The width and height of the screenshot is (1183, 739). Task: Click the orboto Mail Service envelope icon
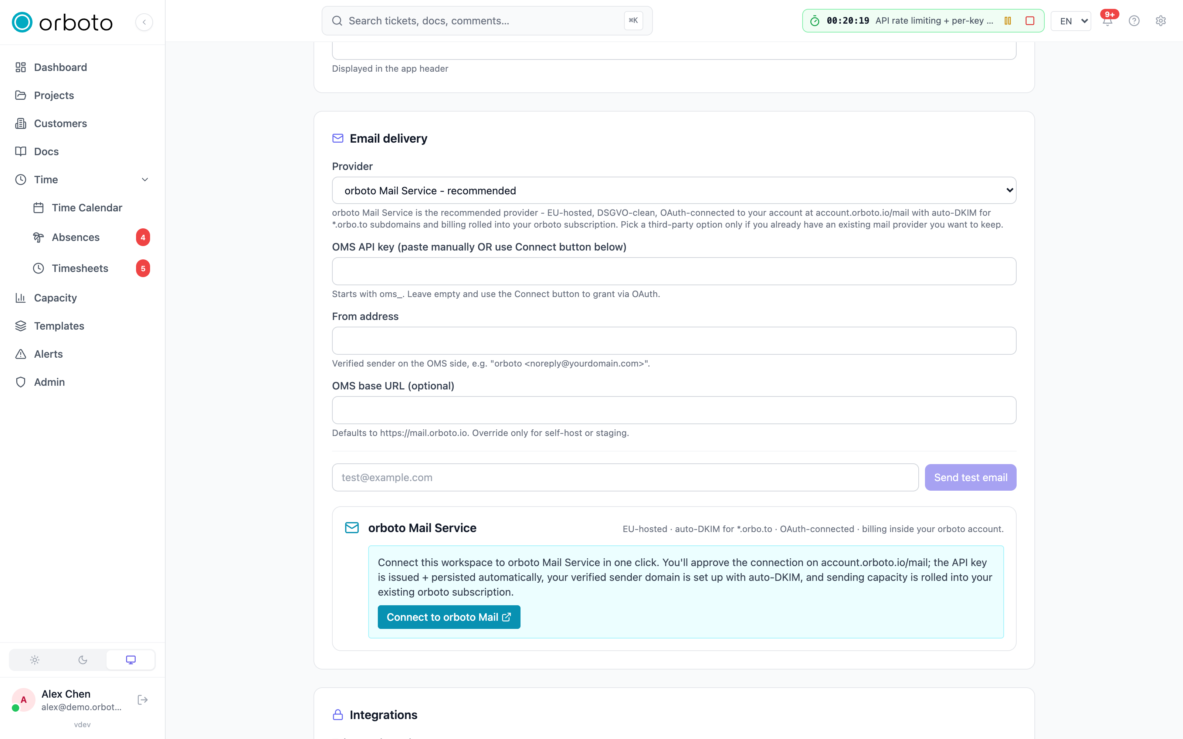tap(352, 528)
